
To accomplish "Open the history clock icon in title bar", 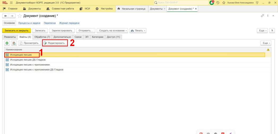I will 218,3.
